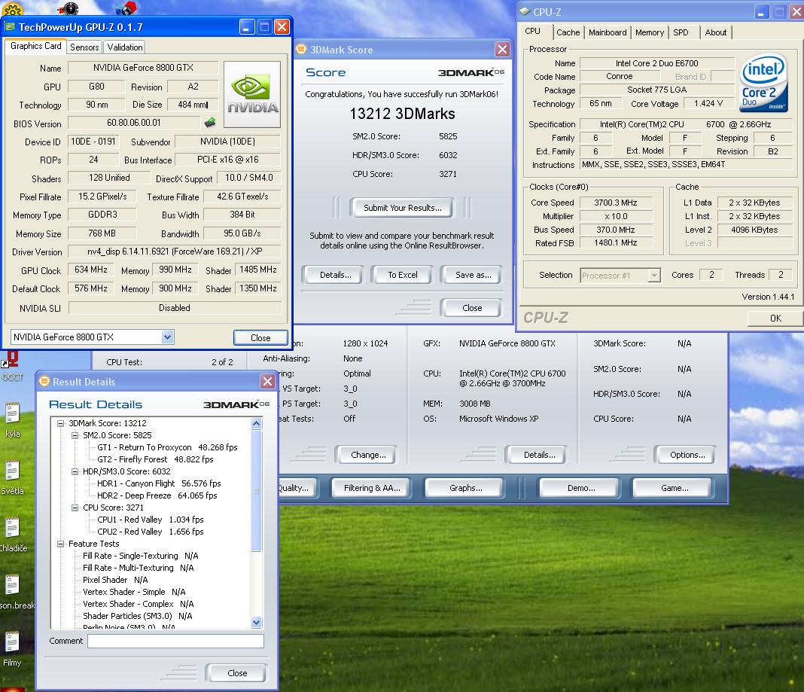The width and height of the screenshot is (804, 692).
Task: Open the Chladiče desktop file icon
Action: click(12, 535)
